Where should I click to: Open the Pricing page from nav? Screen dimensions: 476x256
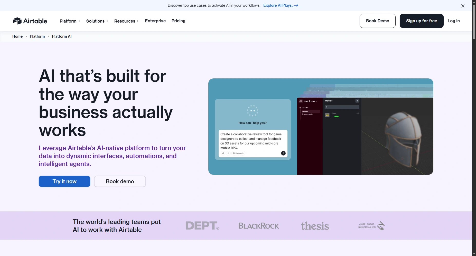coord(178,21)
